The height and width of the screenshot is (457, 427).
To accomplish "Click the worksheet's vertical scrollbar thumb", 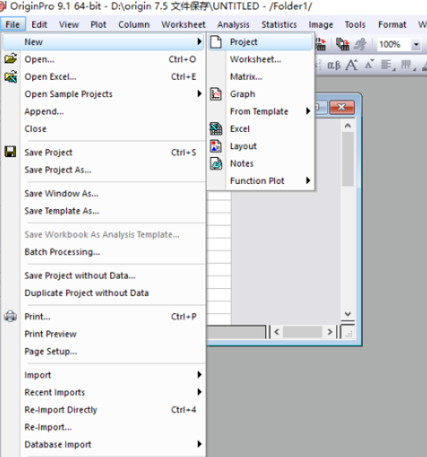I will [x=347, y=159].
